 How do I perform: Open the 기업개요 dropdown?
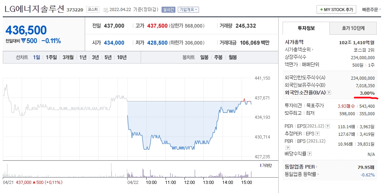tap(188, 10)
